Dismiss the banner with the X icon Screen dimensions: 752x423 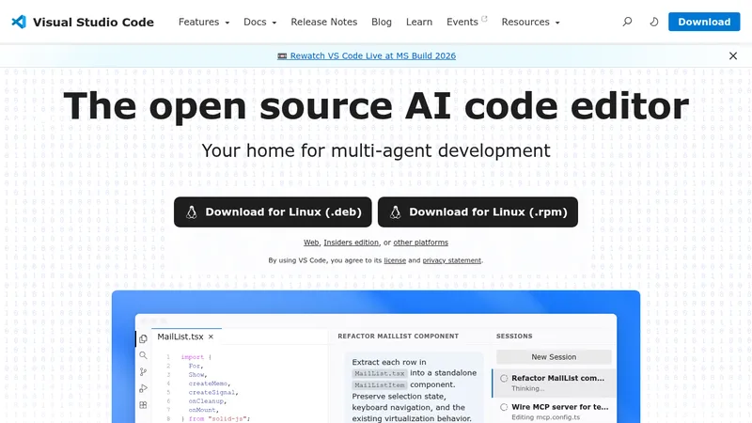pos(733,55)
